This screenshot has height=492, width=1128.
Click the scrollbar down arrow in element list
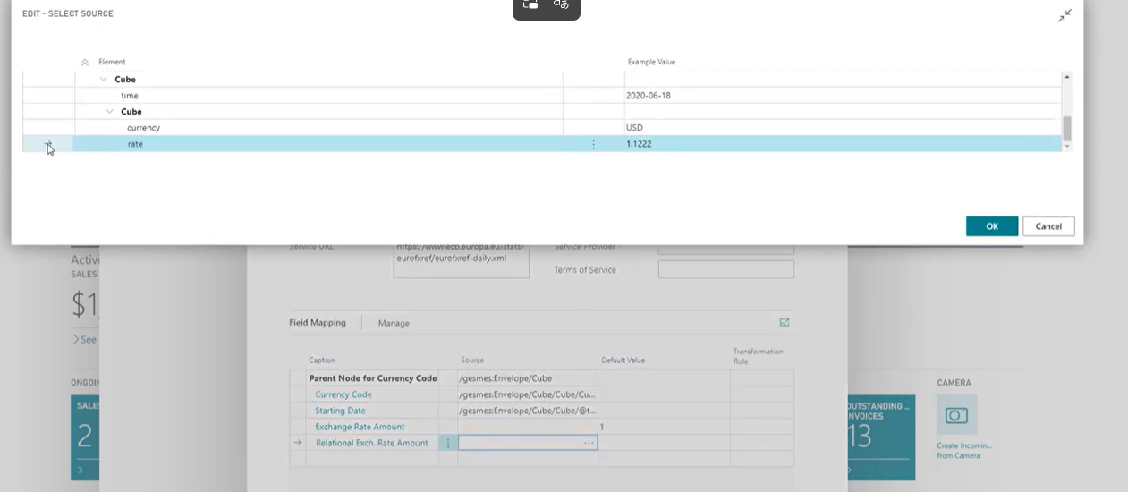pyautogui.click(x=1066, y=146)
